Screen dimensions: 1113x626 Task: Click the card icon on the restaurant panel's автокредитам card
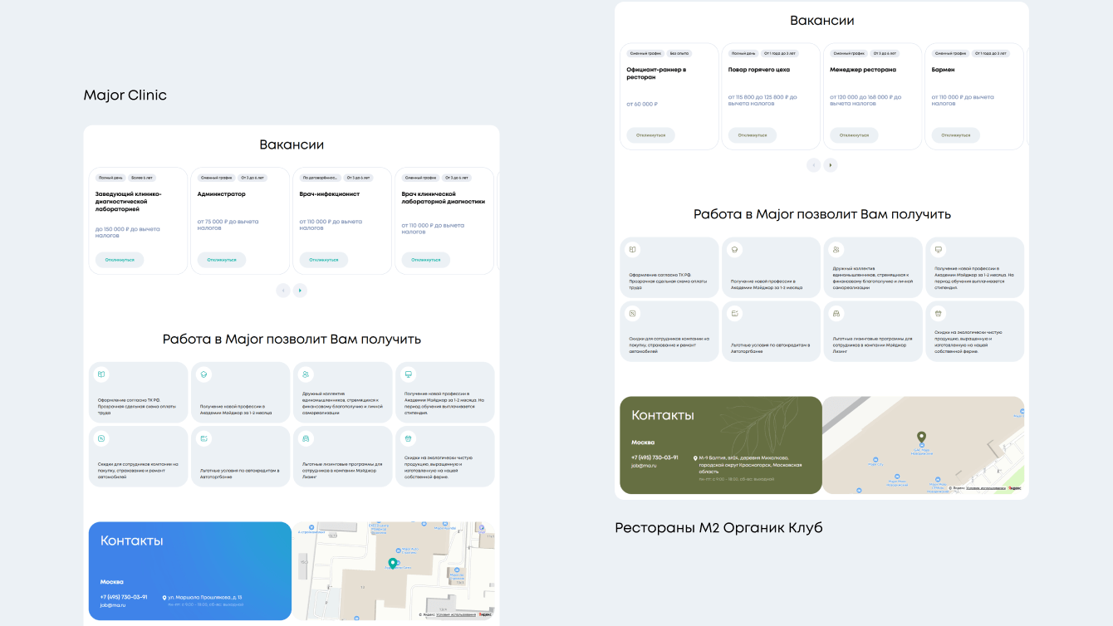click(x=734, y=313)
